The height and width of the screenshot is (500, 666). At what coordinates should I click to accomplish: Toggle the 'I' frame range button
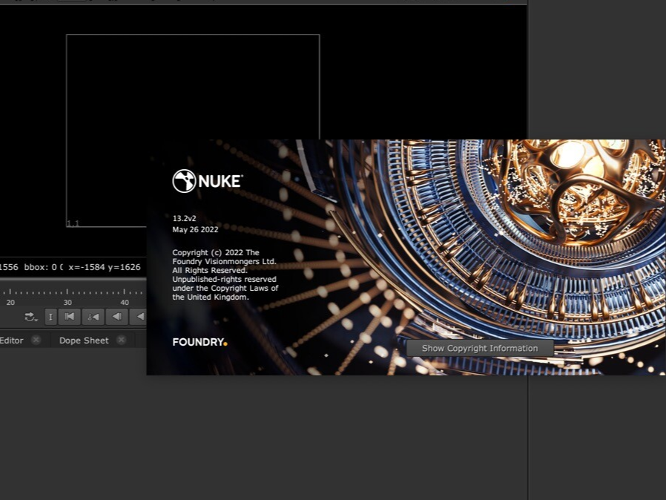point(50,317)
